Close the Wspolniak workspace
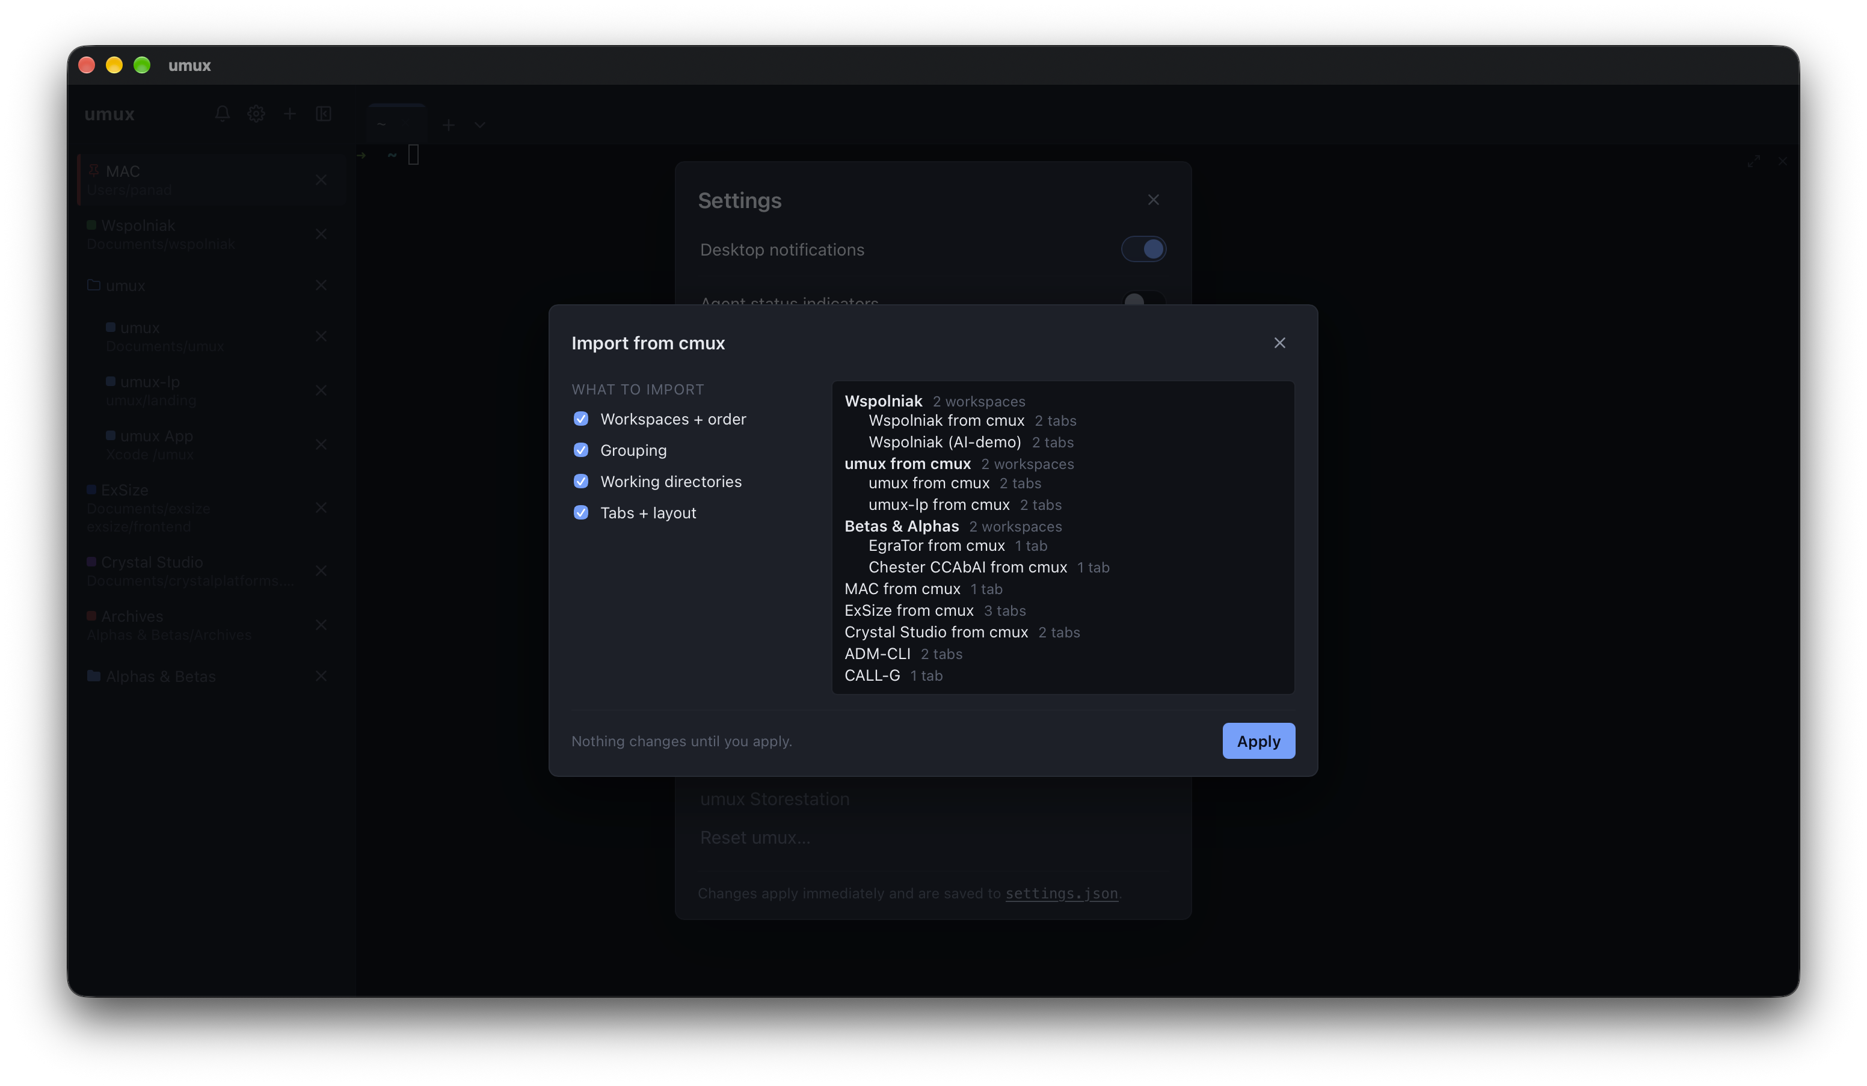1867x1086 pixels. [x=321, y=234]
